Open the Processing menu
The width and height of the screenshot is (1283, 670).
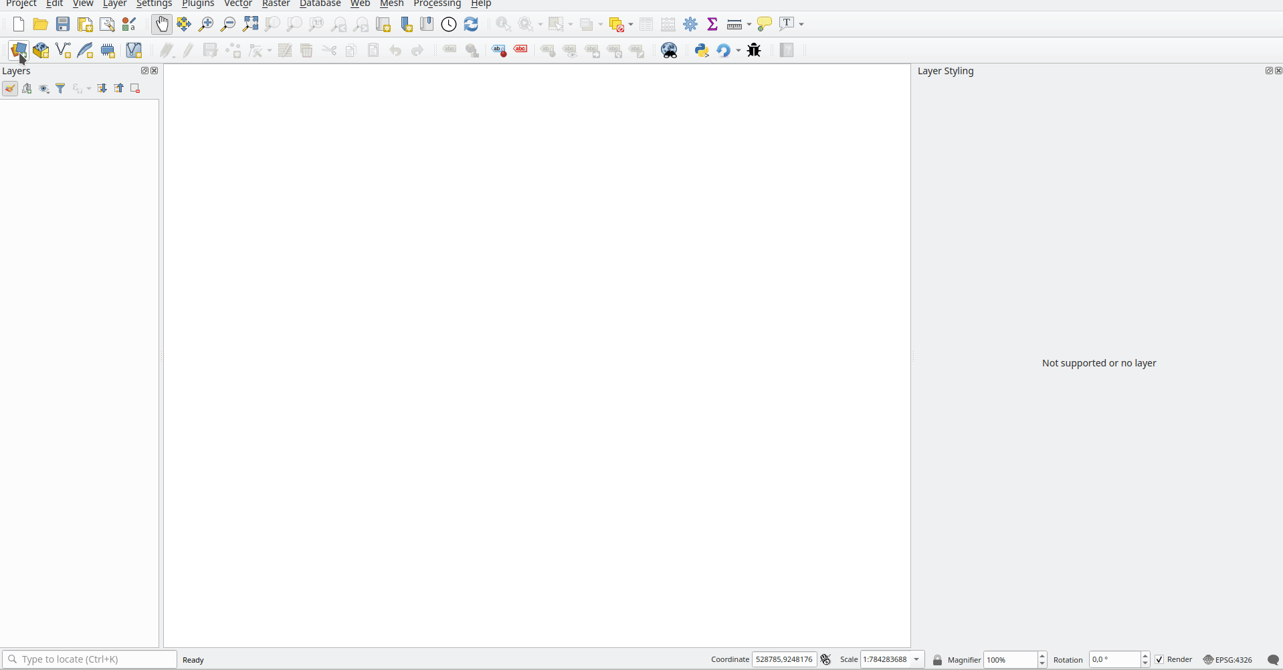pyautogui.click(x=437, y=4)
